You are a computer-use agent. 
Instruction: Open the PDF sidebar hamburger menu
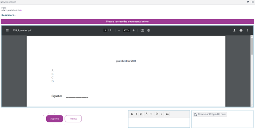click(7, 30)
